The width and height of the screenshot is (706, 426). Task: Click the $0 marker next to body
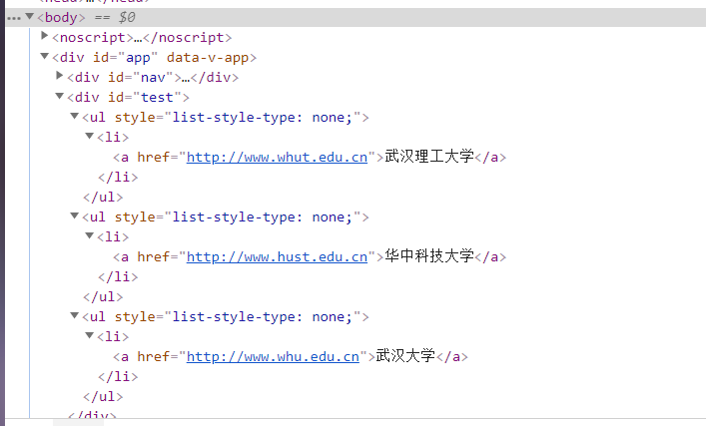point(127,18)
